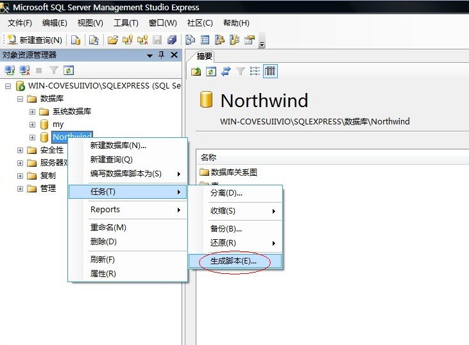The height and width of the screenshot is (345, 469).
Task: Choose 分离(D)... in the tasks submenu
Action: (x=235, y=193)
